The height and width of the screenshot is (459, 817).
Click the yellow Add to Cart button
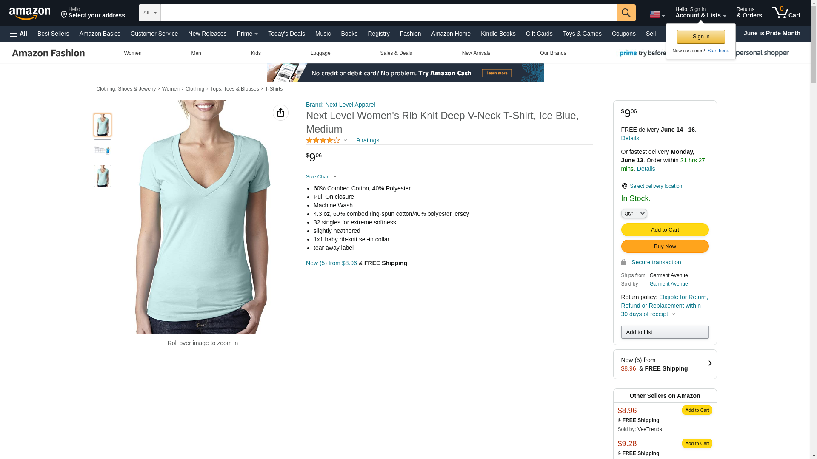[665, 230]
